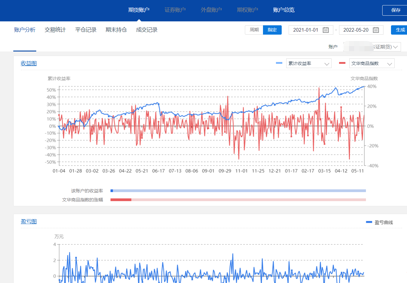
Task: Select the 指定 date mode toggle
Action: pos(272,30)
